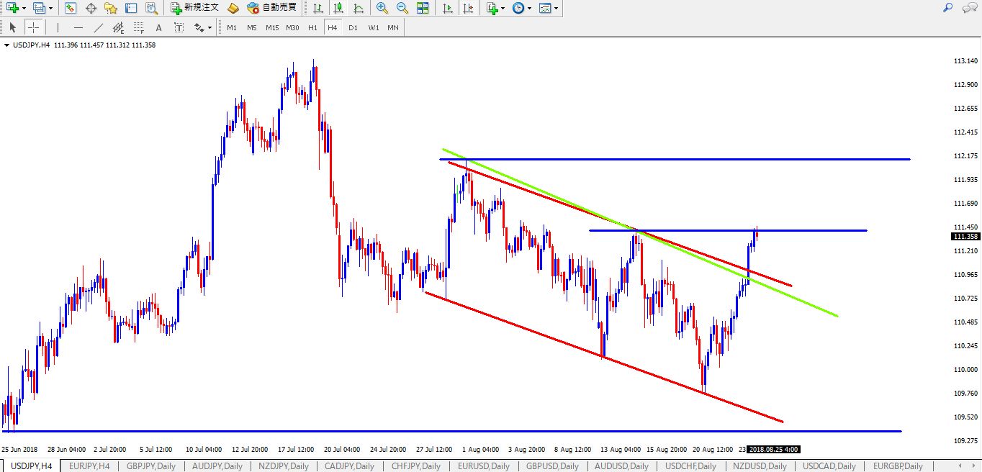Open the MetaEditor book icon
982x472 pixels.
233,8
